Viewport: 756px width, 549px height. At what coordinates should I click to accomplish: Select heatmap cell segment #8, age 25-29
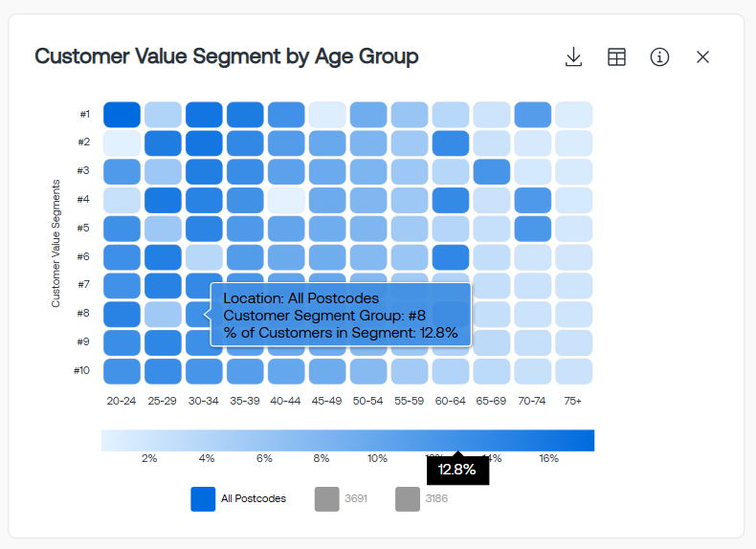coord(163,315)
